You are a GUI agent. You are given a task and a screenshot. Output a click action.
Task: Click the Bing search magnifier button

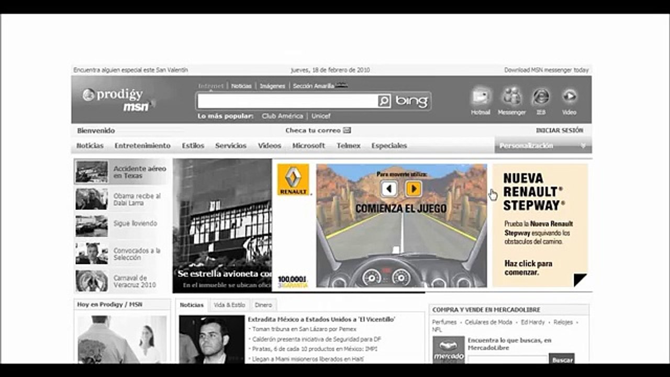pyautogui.click(x=384, y=101)
